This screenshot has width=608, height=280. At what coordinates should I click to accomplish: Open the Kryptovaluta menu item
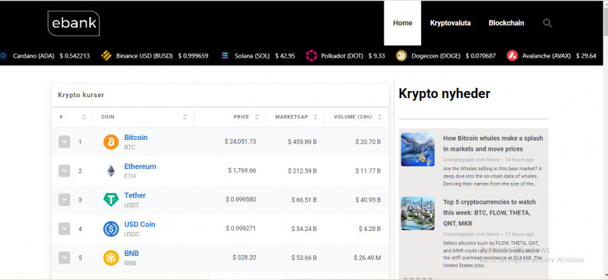point(451,23)
